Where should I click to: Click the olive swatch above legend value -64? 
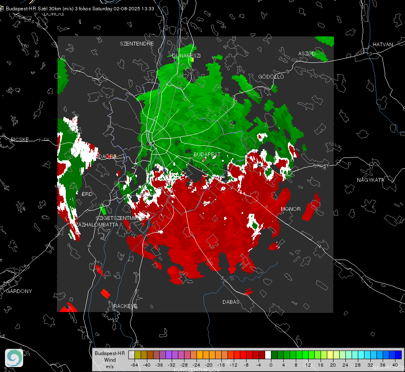(x=137, y=355)
